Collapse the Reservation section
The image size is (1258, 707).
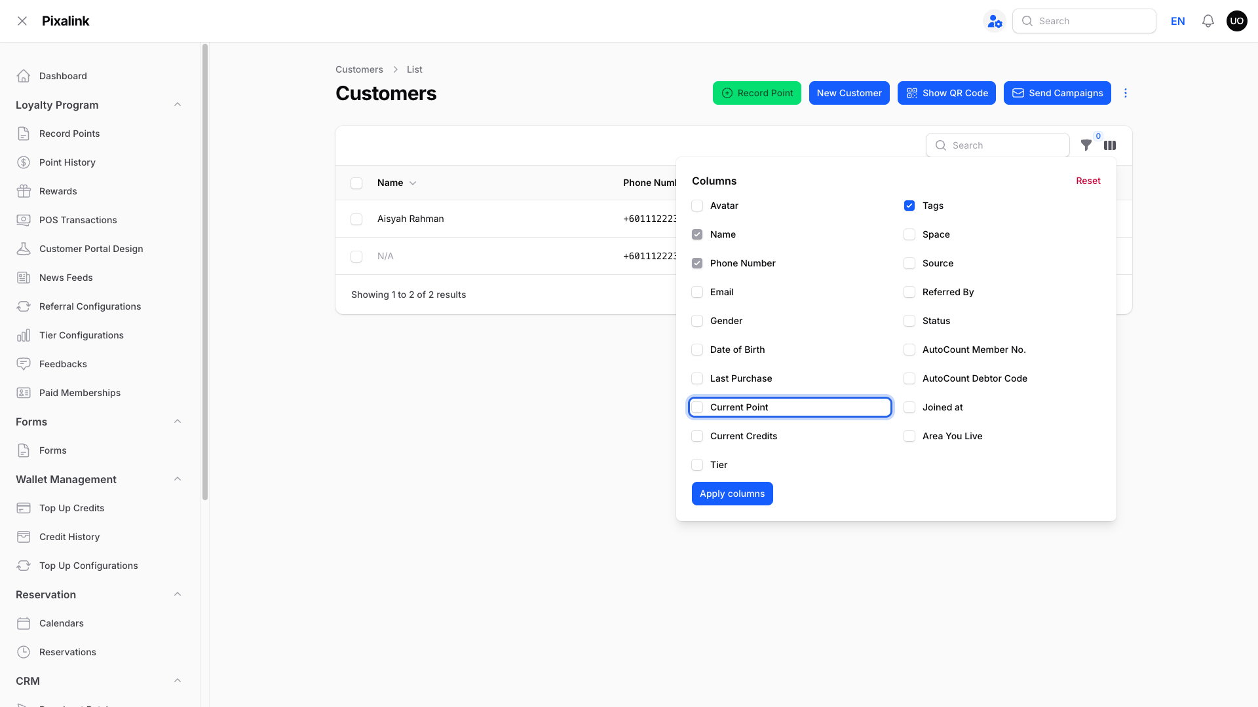click(x=178, y=594)
